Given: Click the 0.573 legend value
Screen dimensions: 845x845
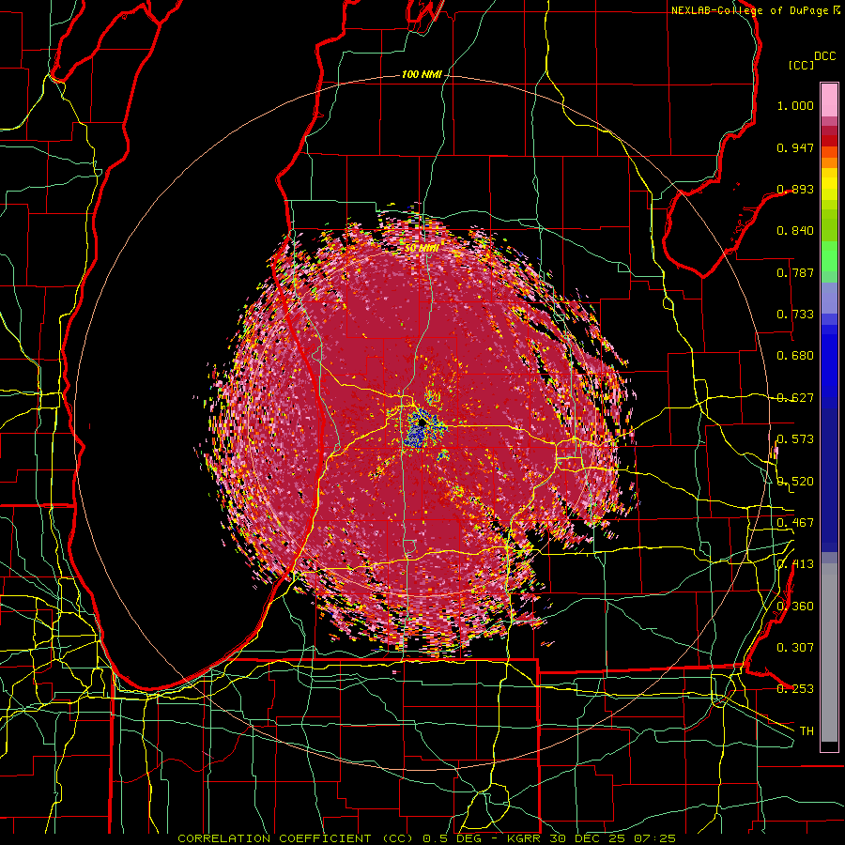Looking at the screenshot, I should coord(795,439).
